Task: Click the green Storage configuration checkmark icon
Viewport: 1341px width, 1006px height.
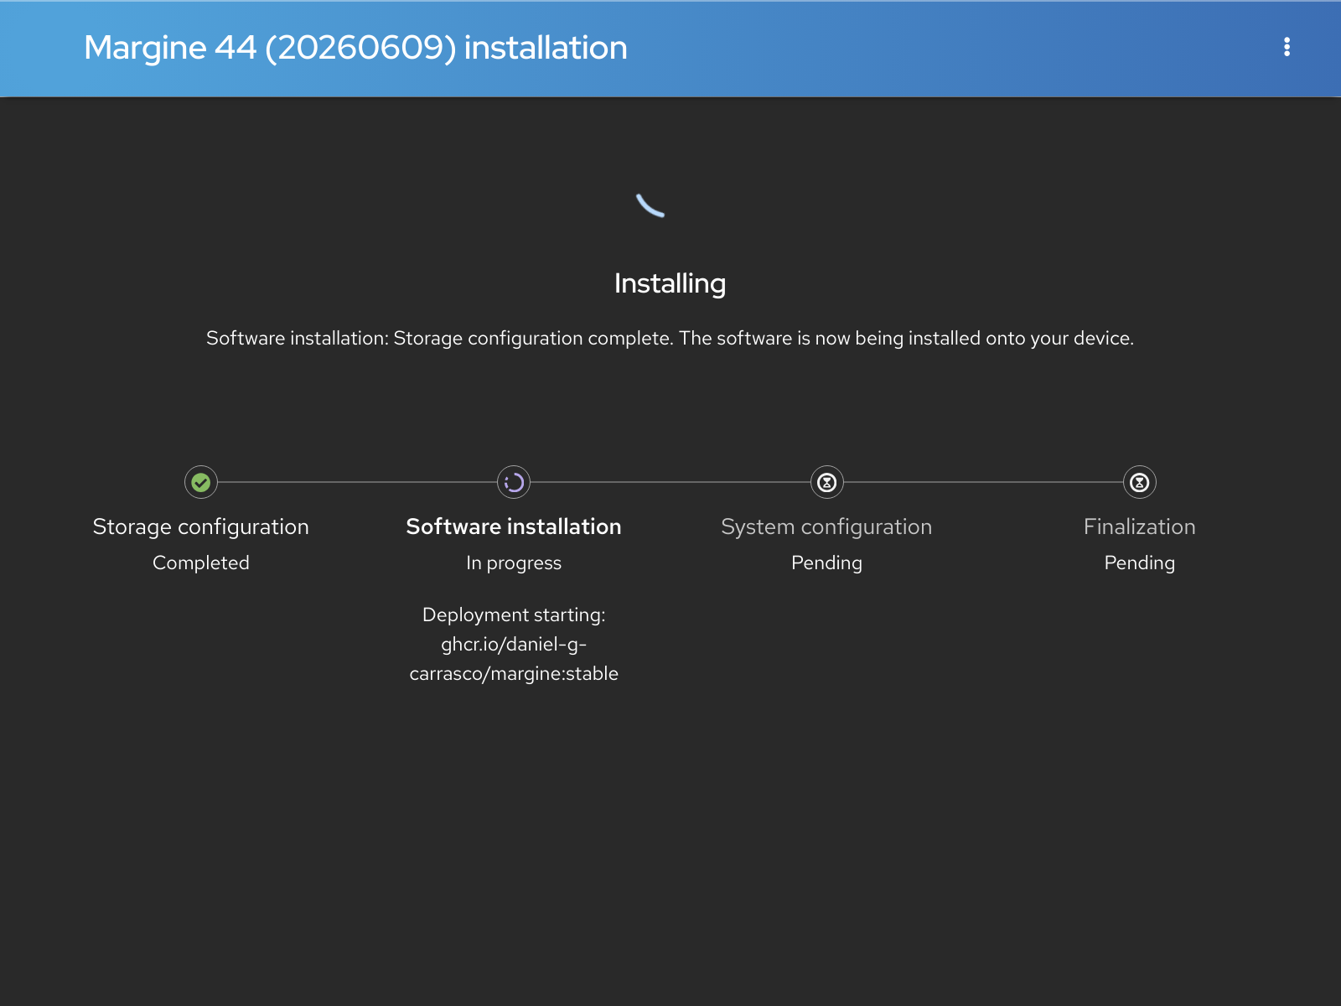Action: pos(201,482)
